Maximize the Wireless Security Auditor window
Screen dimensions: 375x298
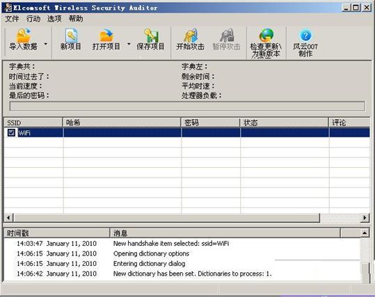[x=356, y=8]
